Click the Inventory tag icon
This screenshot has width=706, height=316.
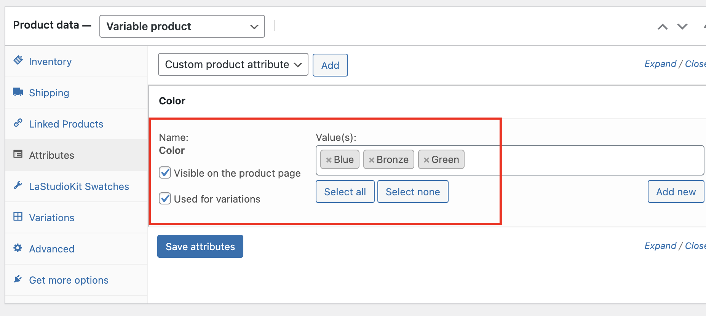pos(18,60)
